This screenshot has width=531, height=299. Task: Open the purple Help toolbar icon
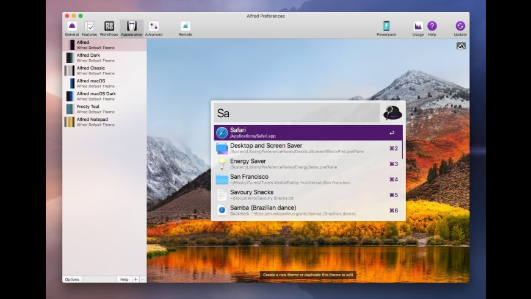[x=432, y=28]
